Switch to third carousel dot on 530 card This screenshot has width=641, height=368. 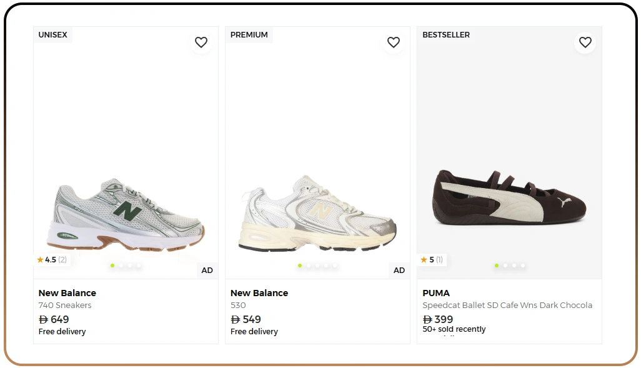click(x=317, y=266)
